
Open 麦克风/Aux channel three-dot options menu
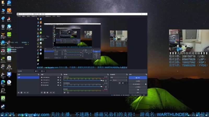click(106, 81)
